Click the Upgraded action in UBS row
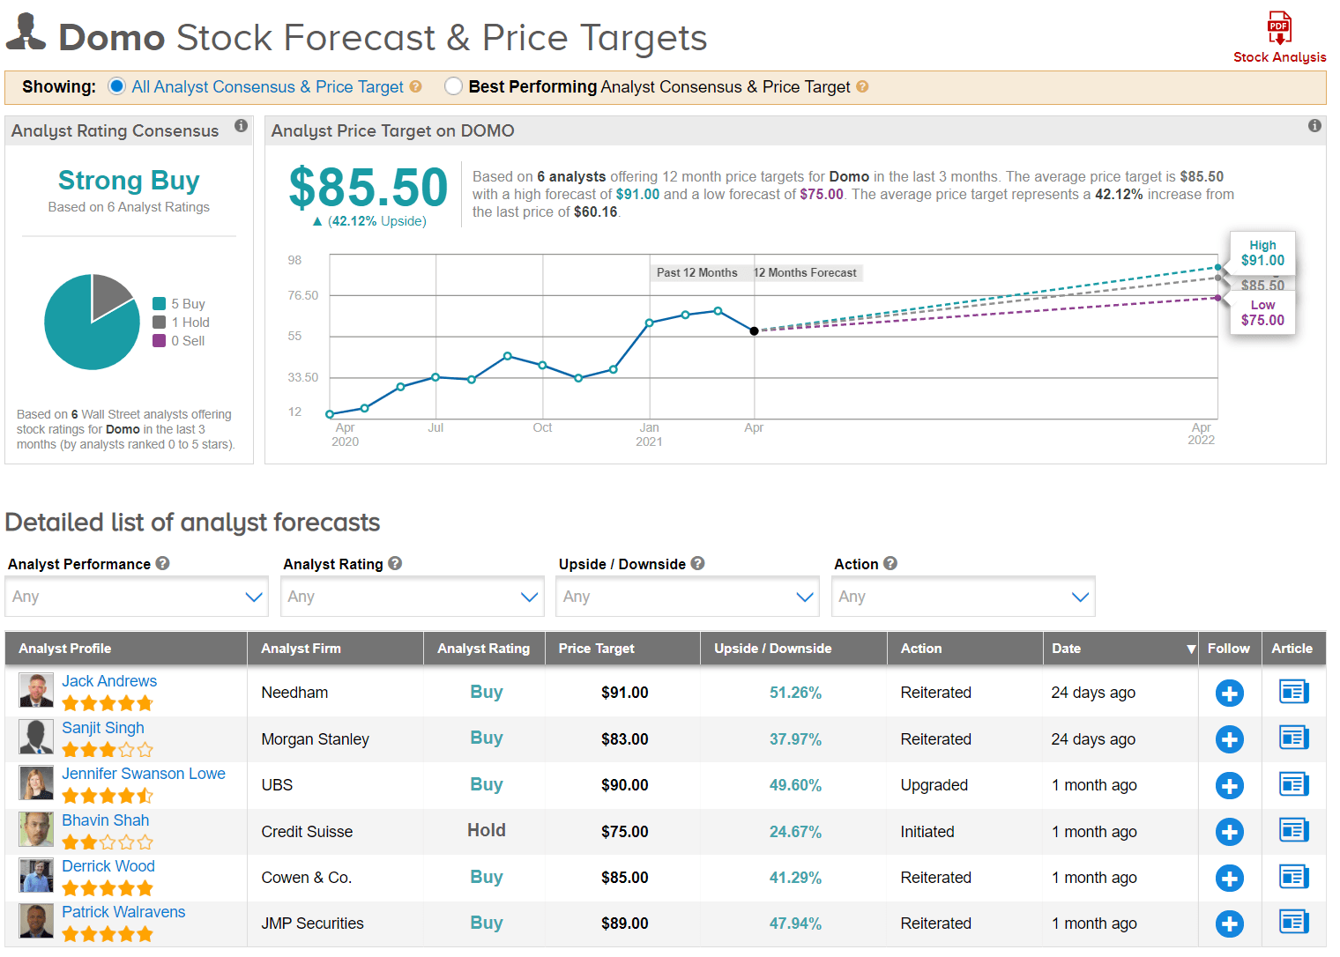 pyautogui.click(x=934, y=785)
